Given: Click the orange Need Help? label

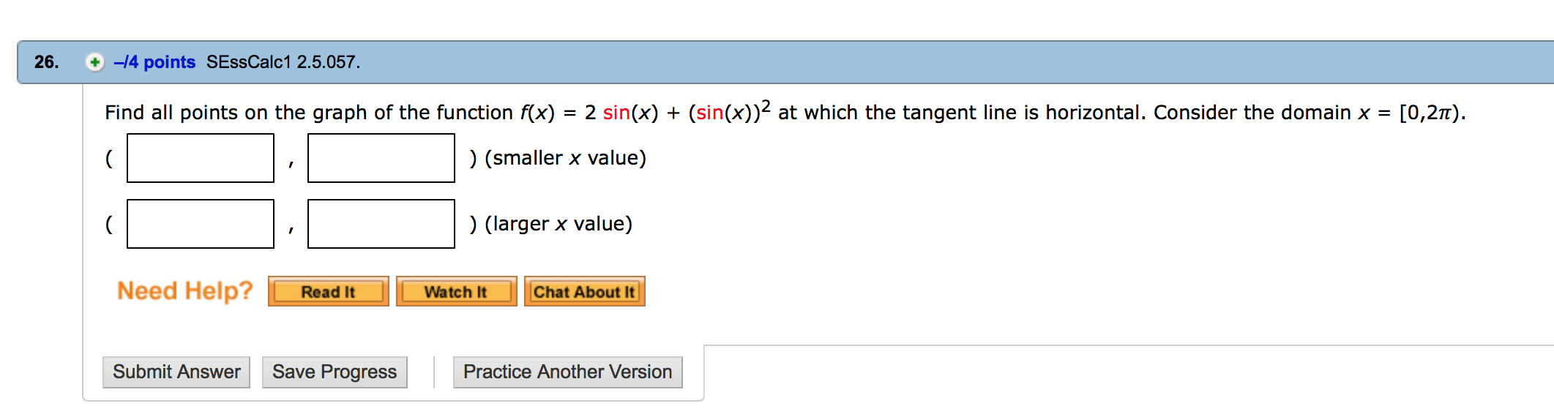Looking at the screenshot, I should (x=184, y=291).
